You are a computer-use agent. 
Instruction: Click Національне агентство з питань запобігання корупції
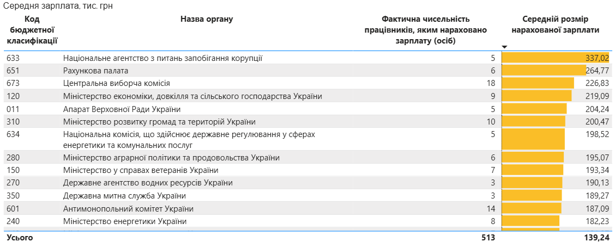[x=164, y=58]
